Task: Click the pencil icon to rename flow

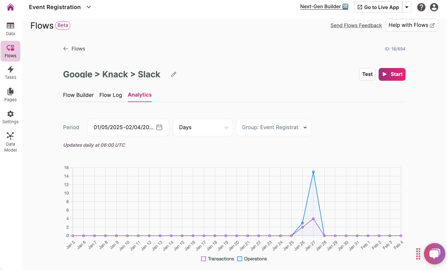Action: 173,74
